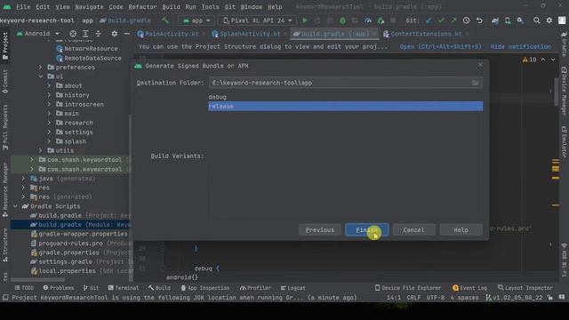Click the Git push arrow icon
Viewport: 569px width, 320px height.
(453, 20)
